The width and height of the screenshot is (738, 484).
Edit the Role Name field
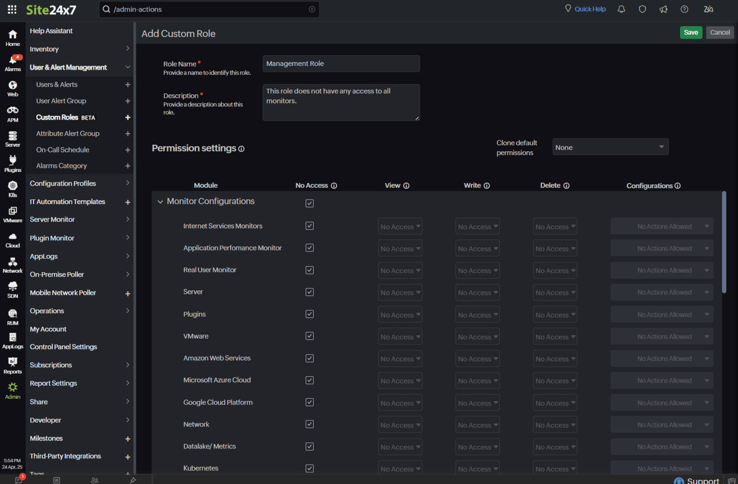pyautogui.click(x=341, y=63)
